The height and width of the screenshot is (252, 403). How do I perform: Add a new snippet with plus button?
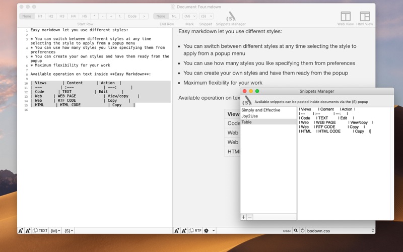coord(244,217)
